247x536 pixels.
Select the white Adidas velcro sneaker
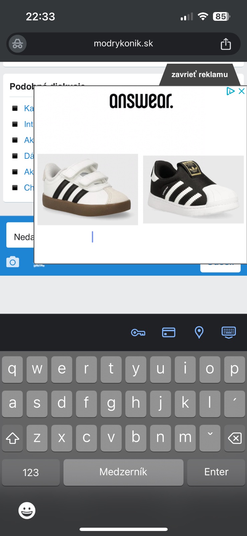(x=88, y=189)
